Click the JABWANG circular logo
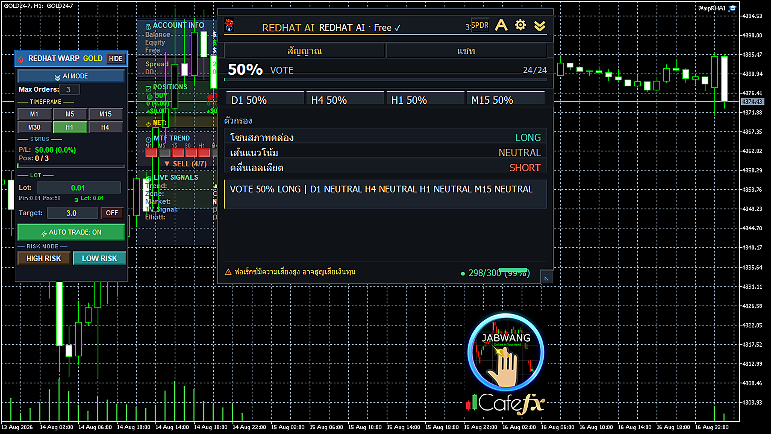This screenshot has width=771, height=434. 506,352
